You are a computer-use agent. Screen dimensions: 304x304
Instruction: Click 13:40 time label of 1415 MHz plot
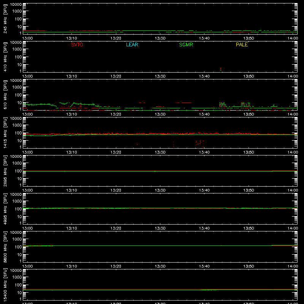pos(204,152)
